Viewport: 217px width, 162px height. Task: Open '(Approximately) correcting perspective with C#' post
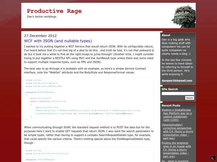pos(178,132)
